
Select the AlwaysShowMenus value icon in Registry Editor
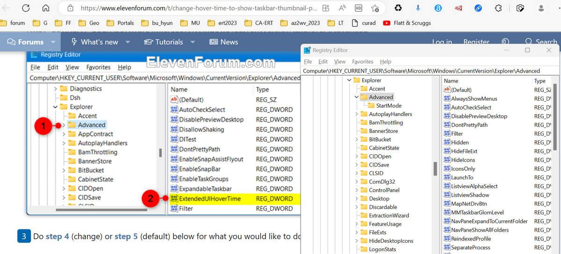(446, 99)
